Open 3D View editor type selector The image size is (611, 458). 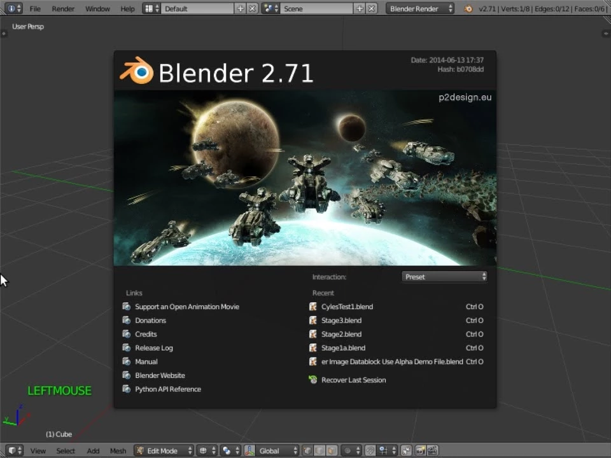coord(15,450)
